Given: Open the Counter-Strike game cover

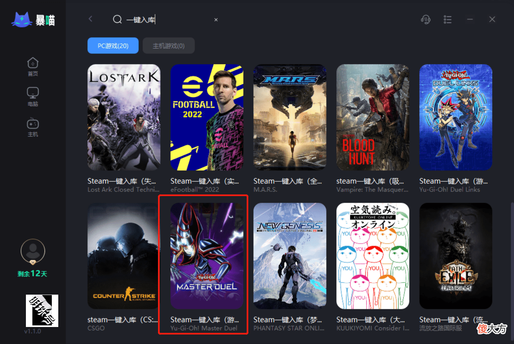Looking at the screenshot, I should pos(124,256).
